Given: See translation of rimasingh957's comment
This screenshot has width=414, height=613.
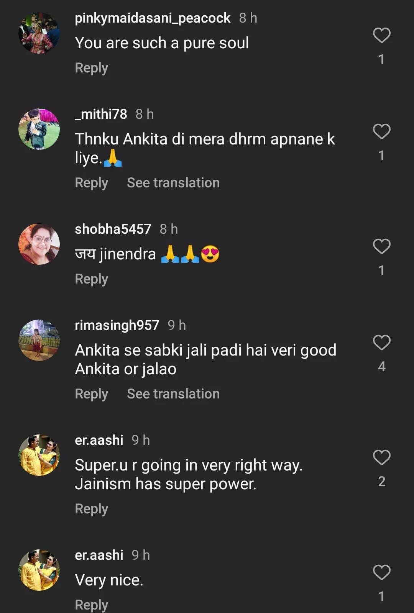Looking at the screenshot, I should tap(173, 394).
